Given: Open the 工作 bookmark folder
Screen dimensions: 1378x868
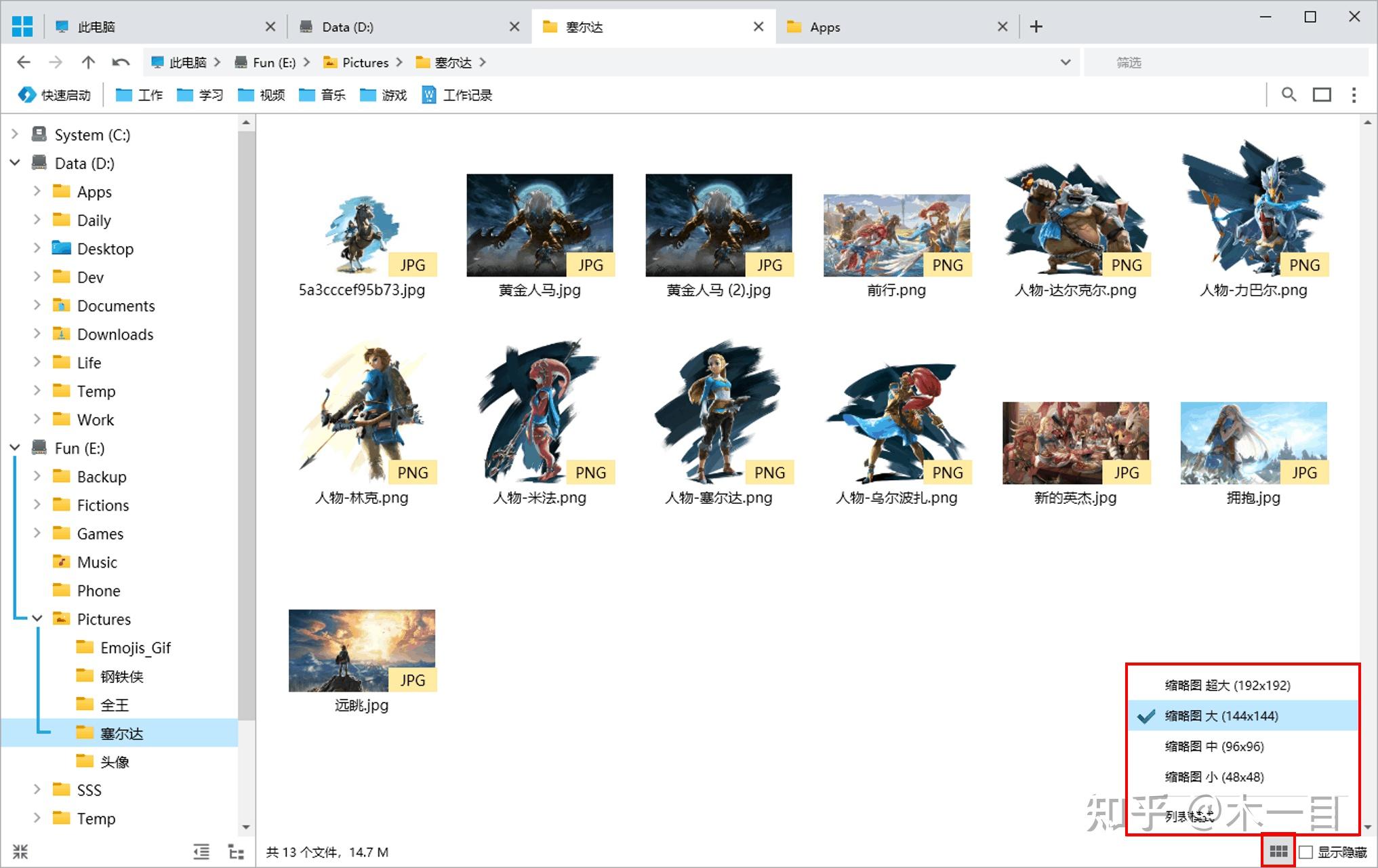Looking at the screenshot, I should click(139, 95).
